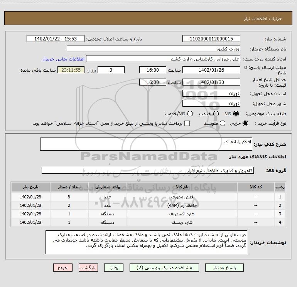Click the گروه کالا field
Screen dimensions: 297x287
(148, 170)
